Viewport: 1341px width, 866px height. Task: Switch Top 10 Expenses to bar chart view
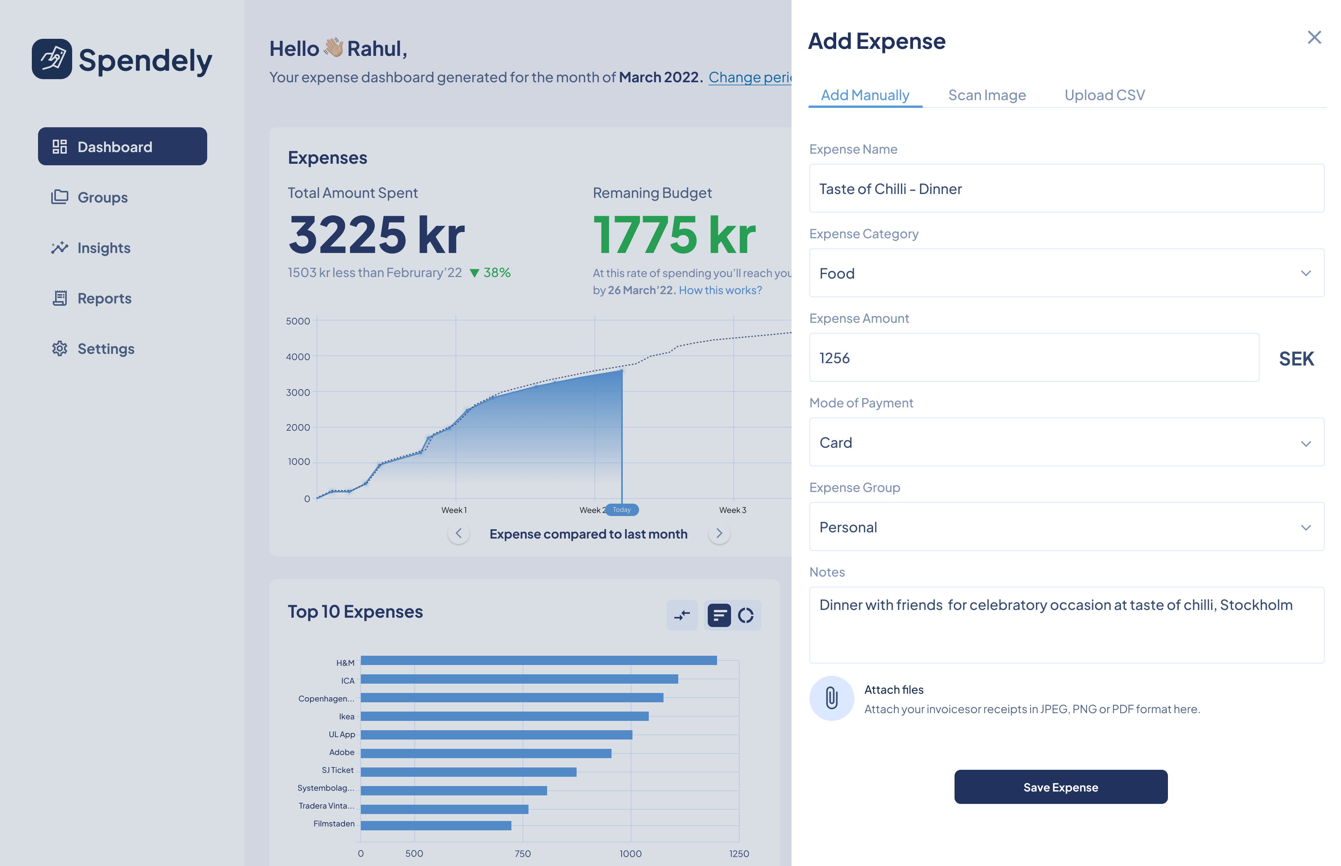pos(719,615)
